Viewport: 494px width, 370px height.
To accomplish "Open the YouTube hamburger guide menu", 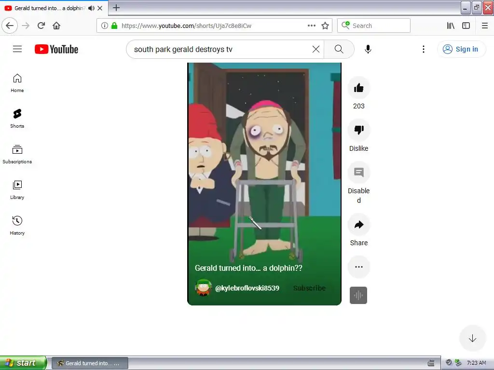I will [17, 49].
